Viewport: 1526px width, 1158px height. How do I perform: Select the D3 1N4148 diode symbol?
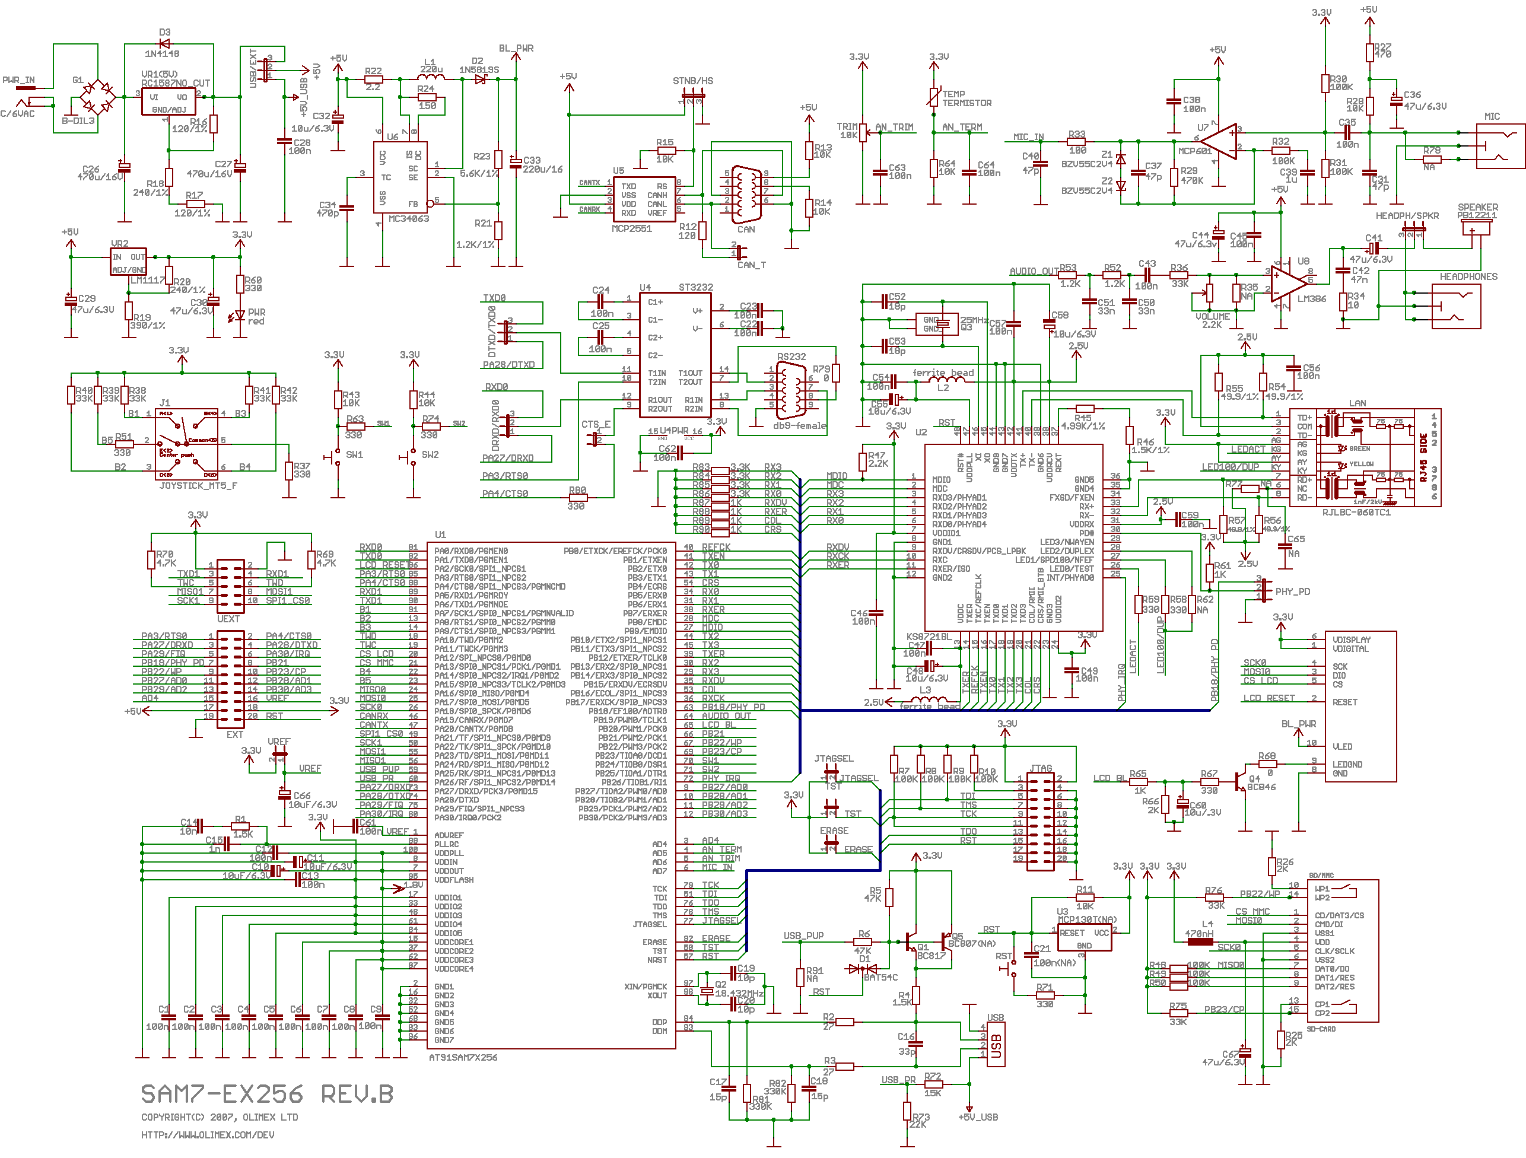point(164,44)
